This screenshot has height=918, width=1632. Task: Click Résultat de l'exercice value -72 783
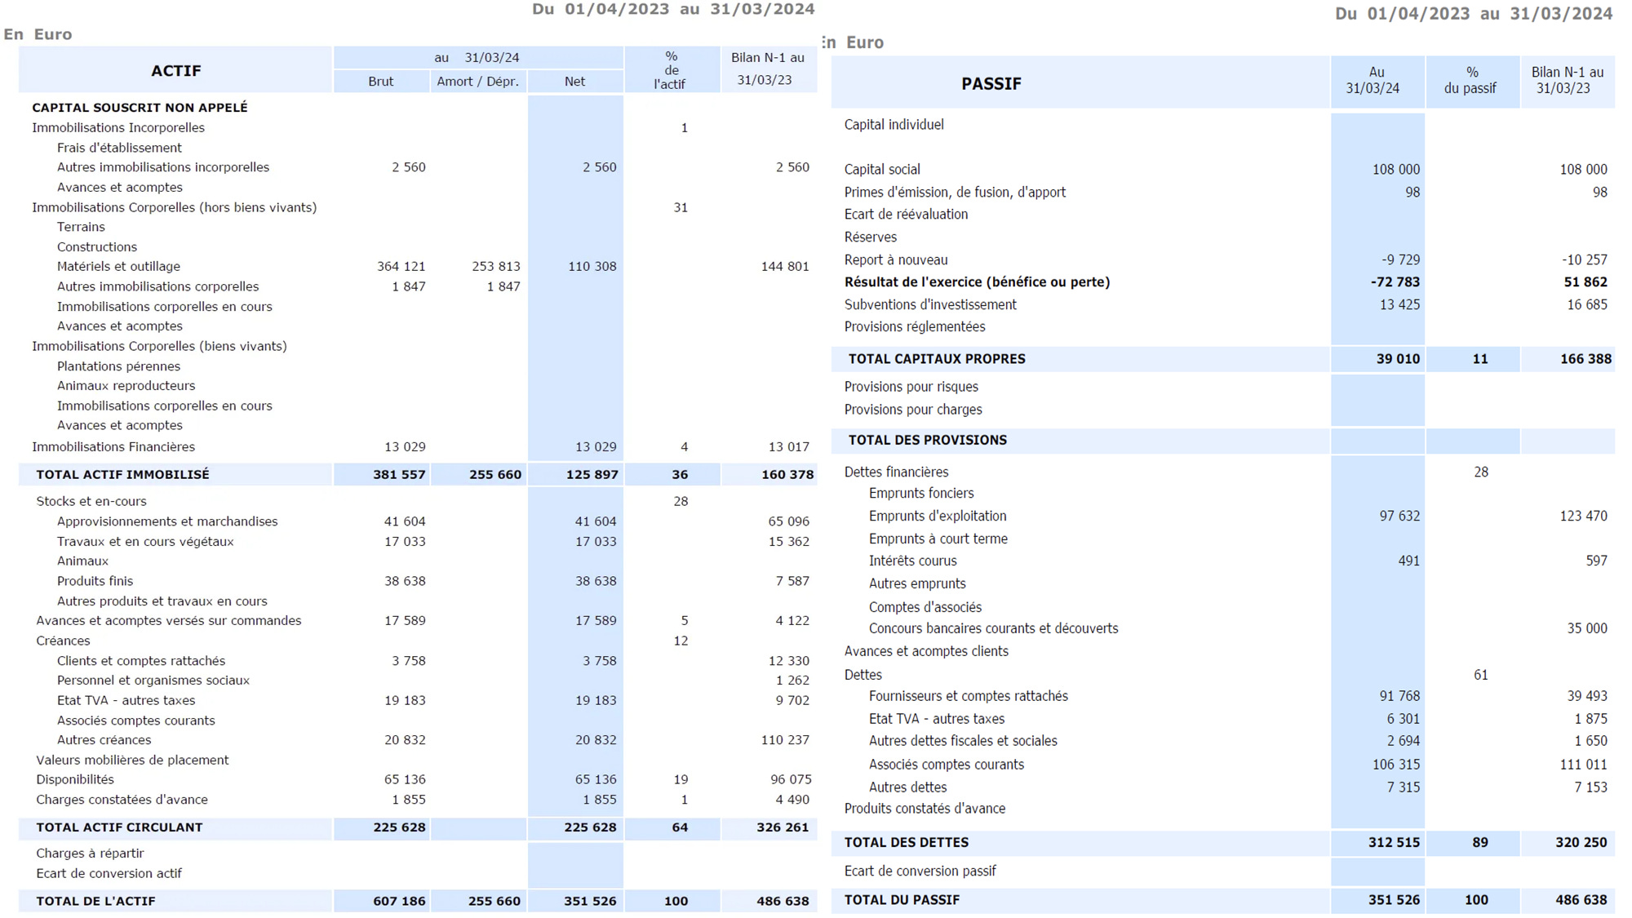(x=1395, y=282)
